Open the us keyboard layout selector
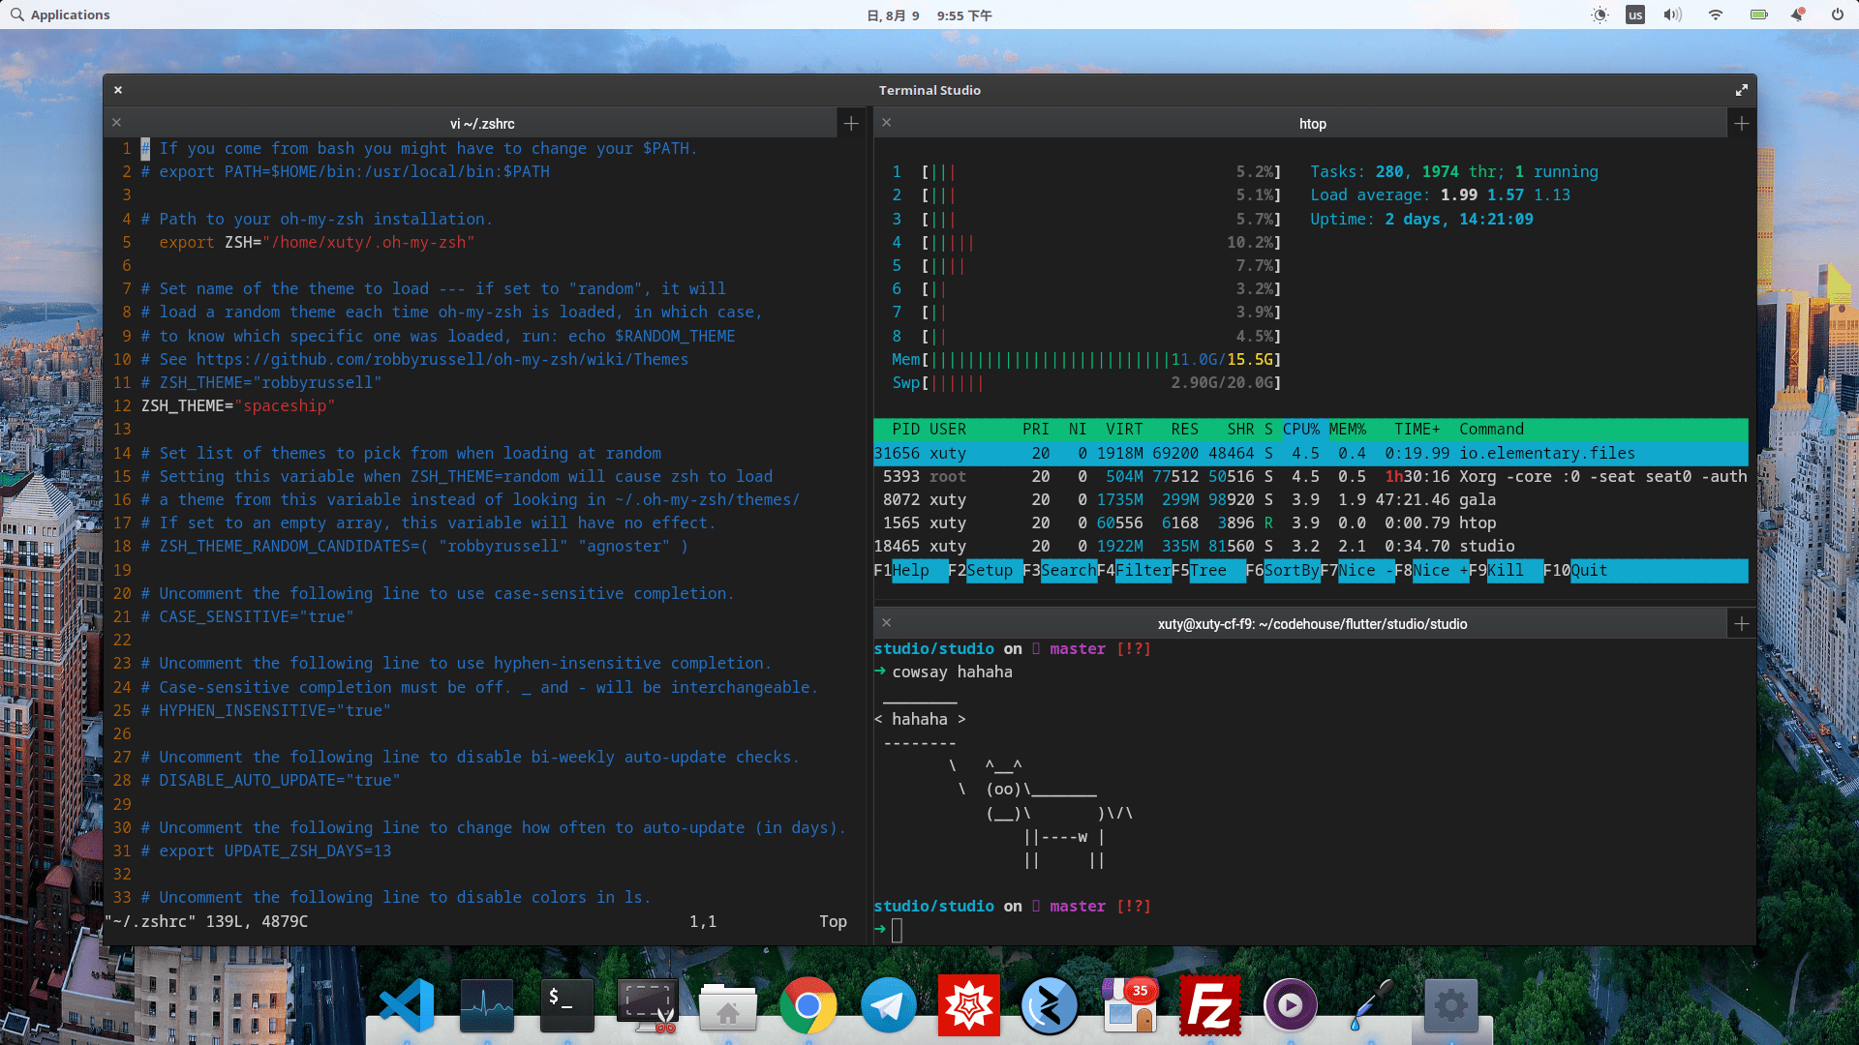 tap(1634, 15)
